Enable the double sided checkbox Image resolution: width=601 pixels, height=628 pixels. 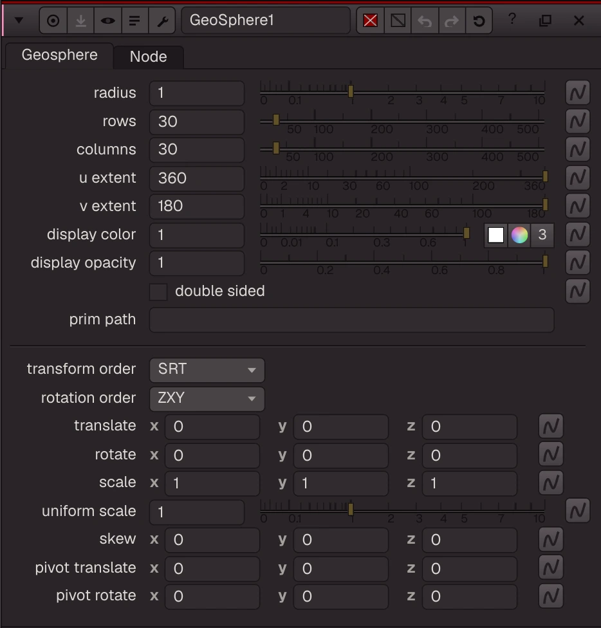158,291
